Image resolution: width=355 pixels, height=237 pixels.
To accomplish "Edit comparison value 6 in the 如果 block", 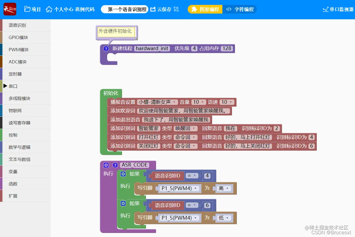I will (207, 205).
